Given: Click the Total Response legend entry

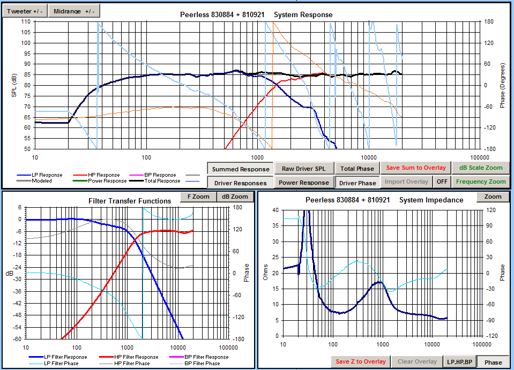Looking at the screenshot, I should 155,181.
